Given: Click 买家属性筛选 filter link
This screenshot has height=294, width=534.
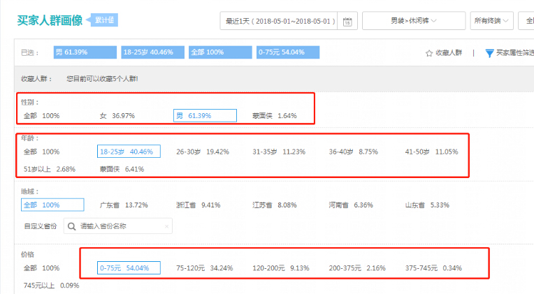Looking at the screenshot, I should point(514,53).
